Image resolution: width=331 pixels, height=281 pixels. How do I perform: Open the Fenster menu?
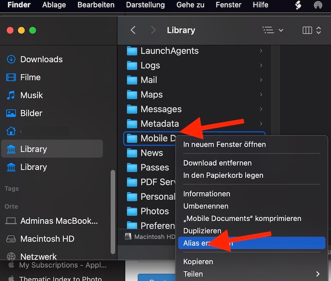228,5
